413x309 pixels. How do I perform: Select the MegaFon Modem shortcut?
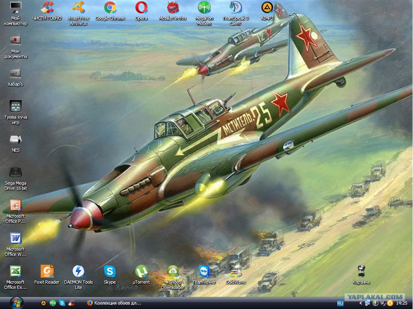coord(204,13)
